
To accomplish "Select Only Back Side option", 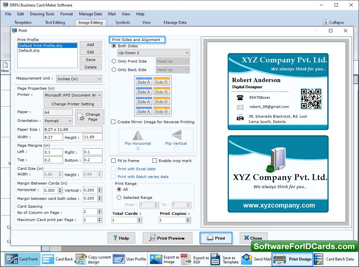I will 114,70.
